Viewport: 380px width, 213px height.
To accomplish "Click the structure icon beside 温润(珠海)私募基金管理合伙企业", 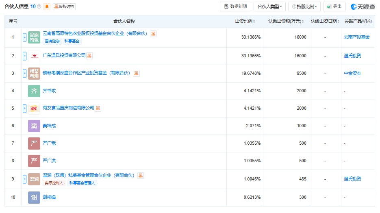I will point(141,175).
